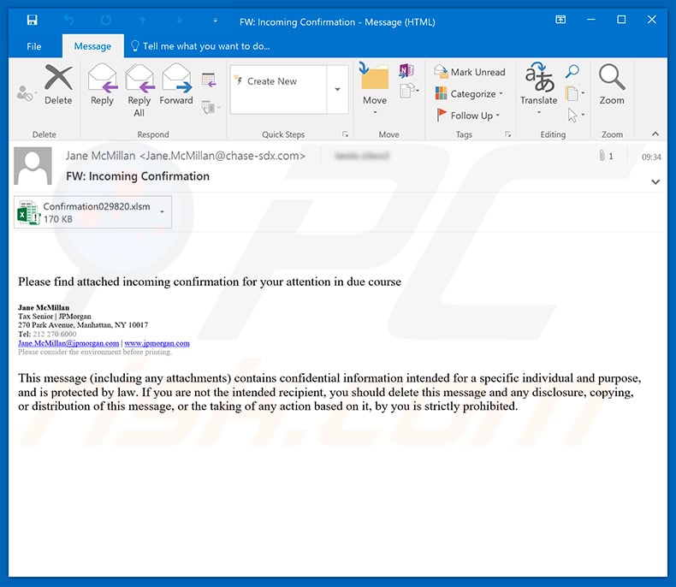Screen dimensions: 676x587
Task: Collapse the ribbon with the caret
Action: (655, 134)
